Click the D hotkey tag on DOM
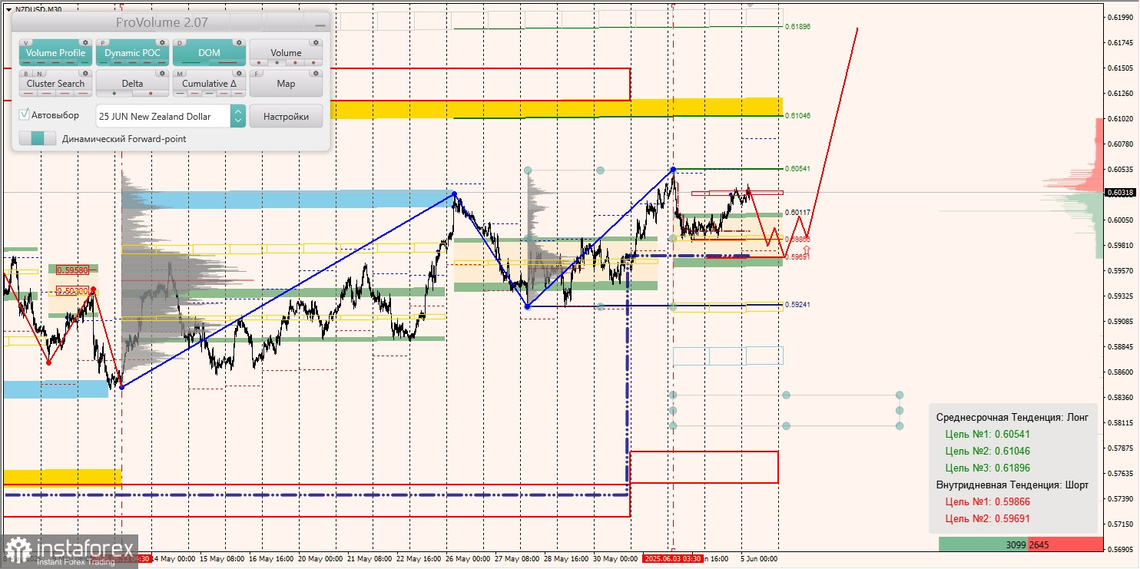 (x=180, y=42)
